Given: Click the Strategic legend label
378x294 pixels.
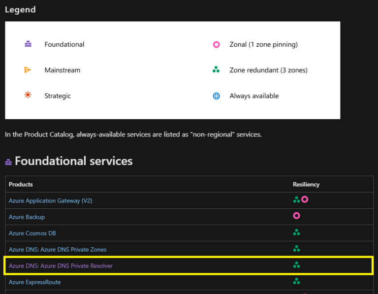Looking at the screenshot, I should [58, 96].
